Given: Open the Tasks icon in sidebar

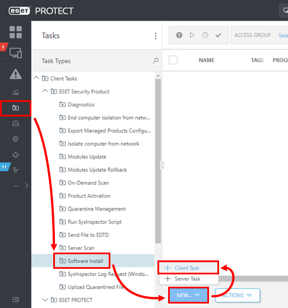Looking at the screenshot, I should [x=16, y=108].
